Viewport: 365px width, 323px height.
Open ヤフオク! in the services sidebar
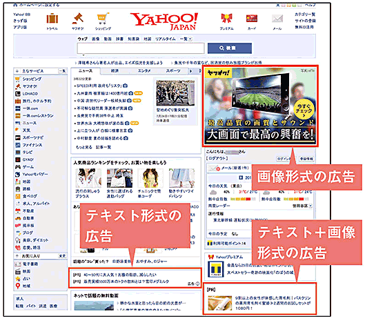[30, 86]
